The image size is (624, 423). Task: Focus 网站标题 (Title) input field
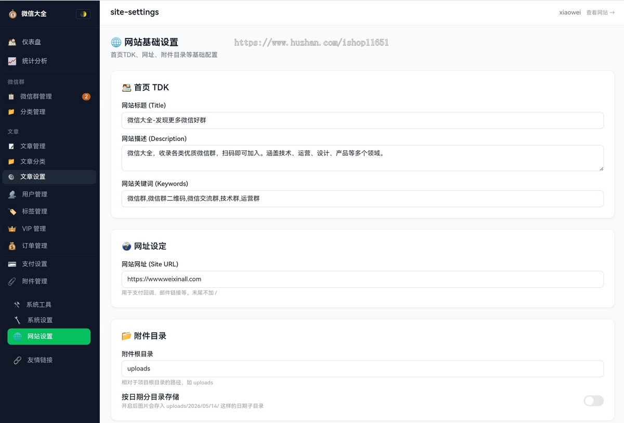coord(362,120)
